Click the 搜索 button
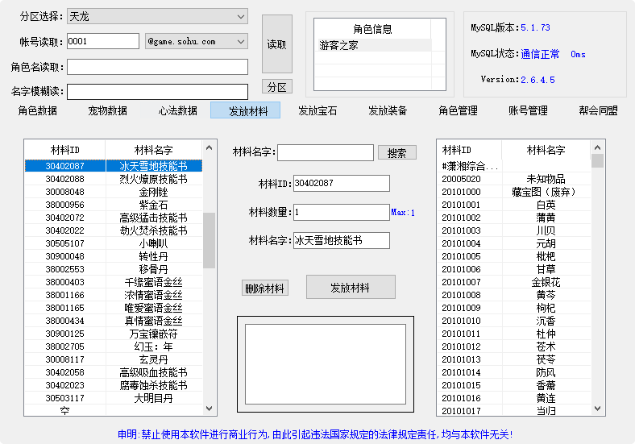 397,152
